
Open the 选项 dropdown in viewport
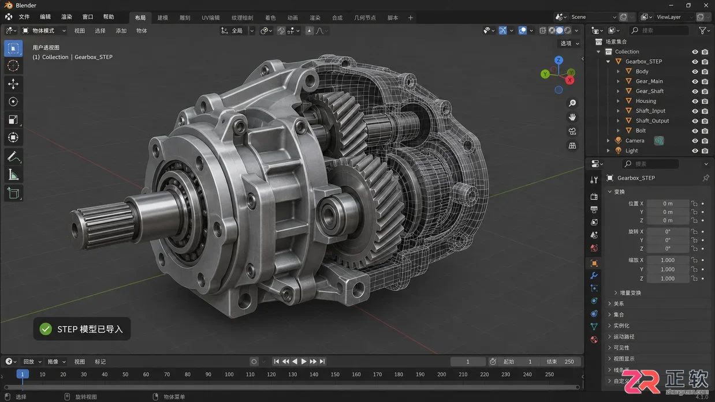click(x=569, y=43)
